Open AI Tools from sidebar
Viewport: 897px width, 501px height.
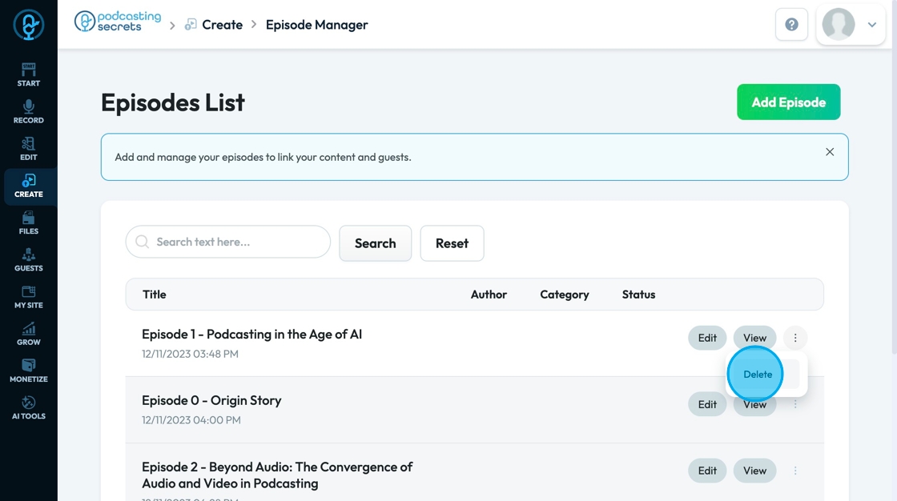(28, 407)
